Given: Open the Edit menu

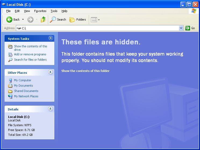Looking at the screenshot, I should [x=17, y=11].
